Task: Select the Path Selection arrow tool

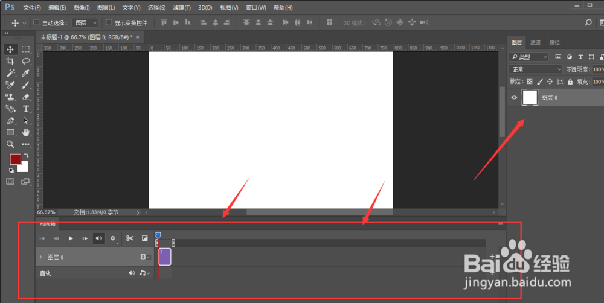Action: coord(25,121)
